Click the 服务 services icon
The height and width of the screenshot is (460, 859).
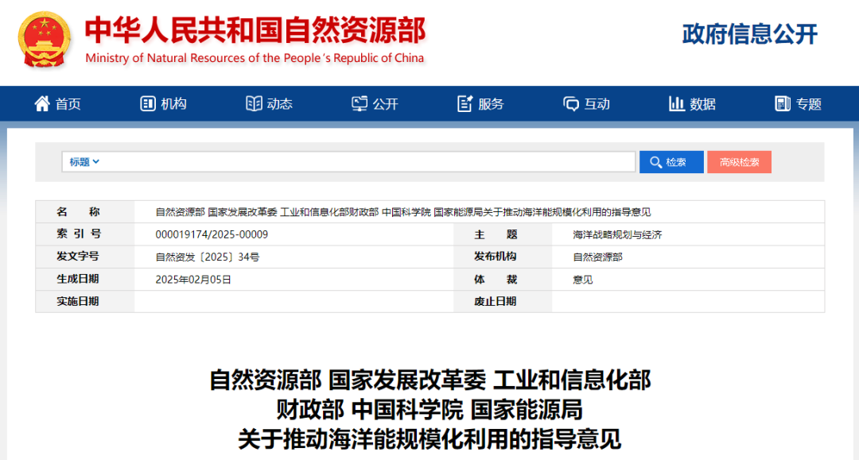pos(464,103)
